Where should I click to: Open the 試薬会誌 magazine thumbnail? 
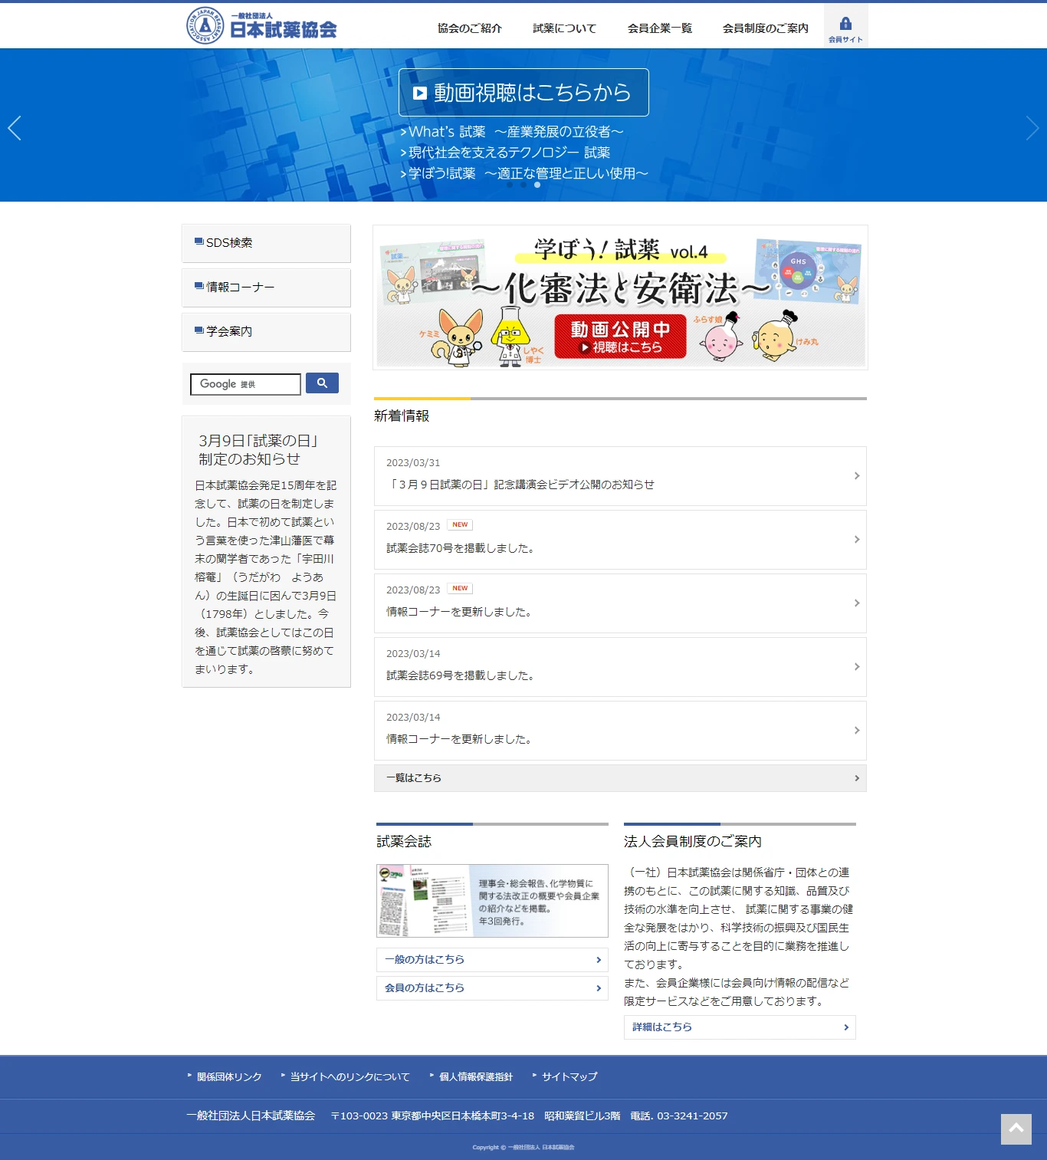point(492,901)
